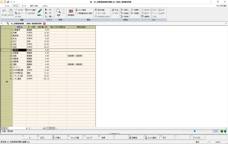The height and width of the screenshot is (144, 228).
Task: Click the first jump icon in ジャンプ group
Action: coord(46,10)
